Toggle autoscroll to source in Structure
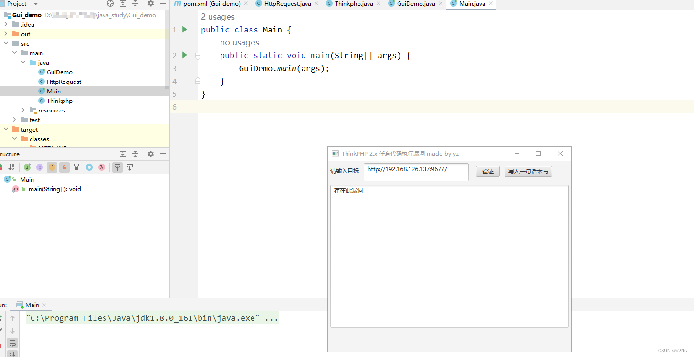 pyautogui.click(x=117, y=167)
